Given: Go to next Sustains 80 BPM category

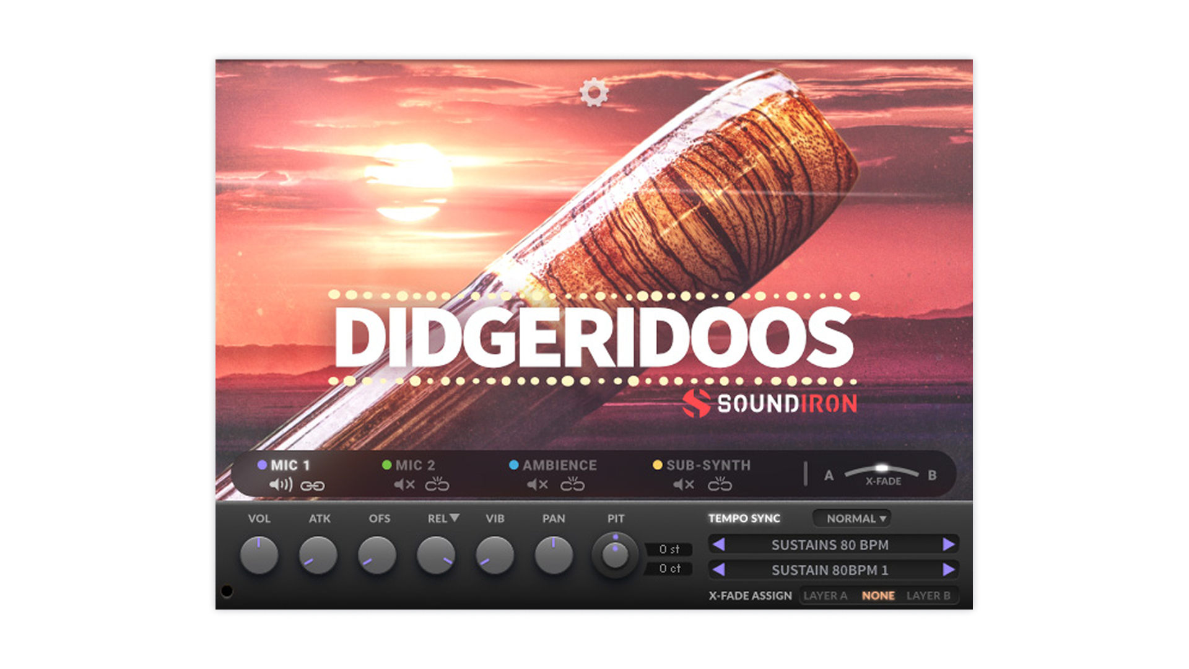Looking at the screenshot, I should (x=948, y=544).
